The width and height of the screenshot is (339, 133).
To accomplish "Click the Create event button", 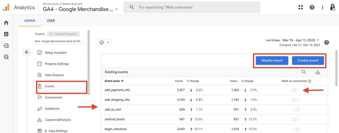I will (x=308, y=61).
